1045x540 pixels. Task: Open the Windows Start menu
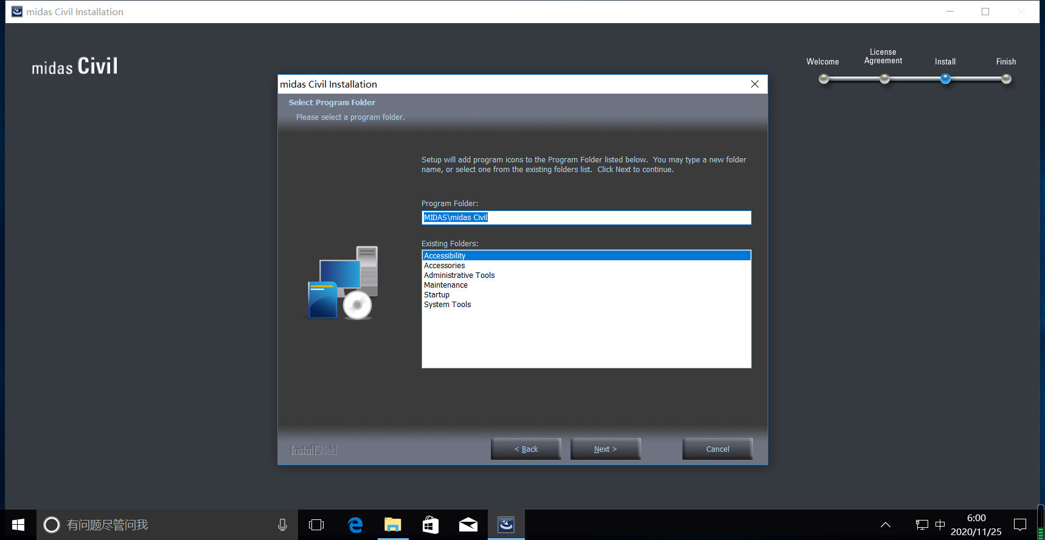click(18, 525)
